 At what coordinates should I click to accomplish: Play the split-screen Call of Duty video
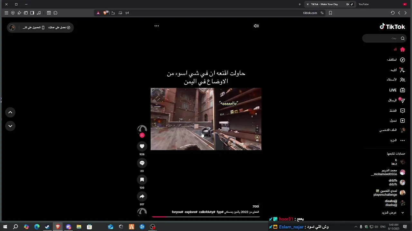206,119
